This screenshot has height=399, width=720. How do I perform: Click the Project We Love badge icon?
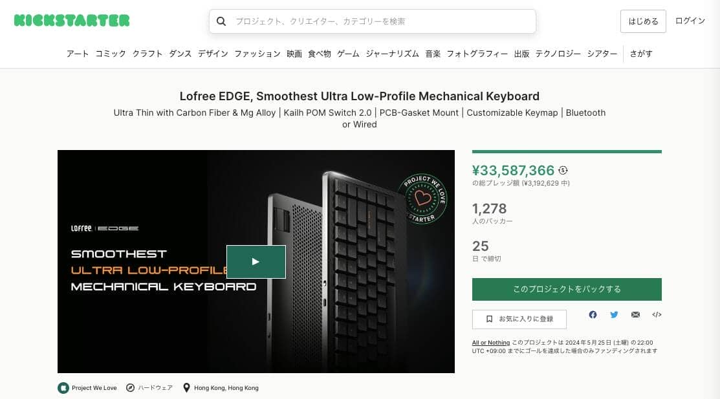[x=63, y=388]
